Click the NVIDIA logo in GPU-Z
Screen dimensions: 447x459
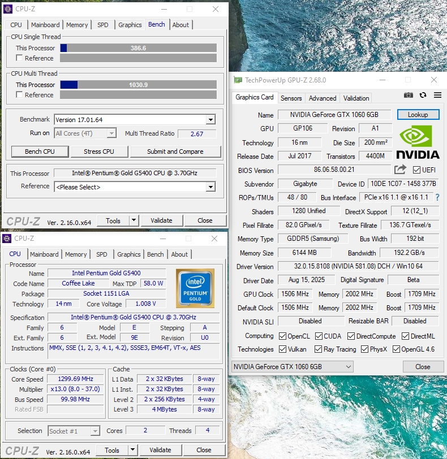tap(418, 142)
